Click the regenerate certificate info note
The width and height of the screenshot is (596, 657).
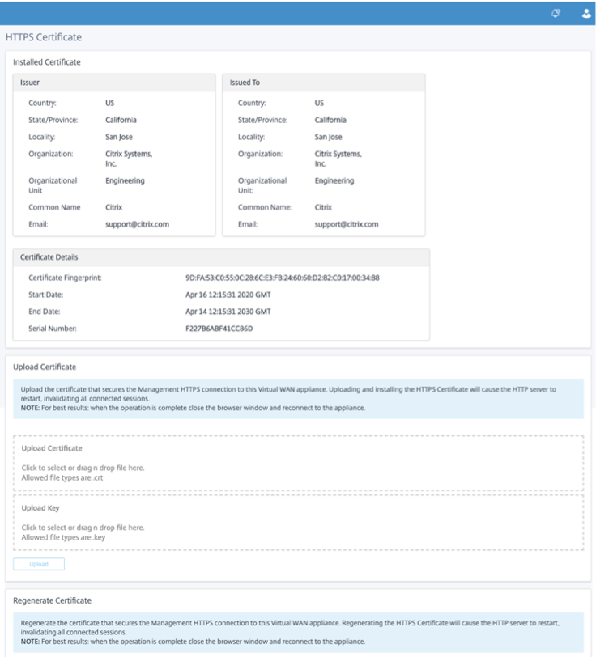[x=298, y=632]
